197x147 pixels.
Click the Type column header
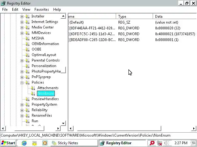coord(134,16)
